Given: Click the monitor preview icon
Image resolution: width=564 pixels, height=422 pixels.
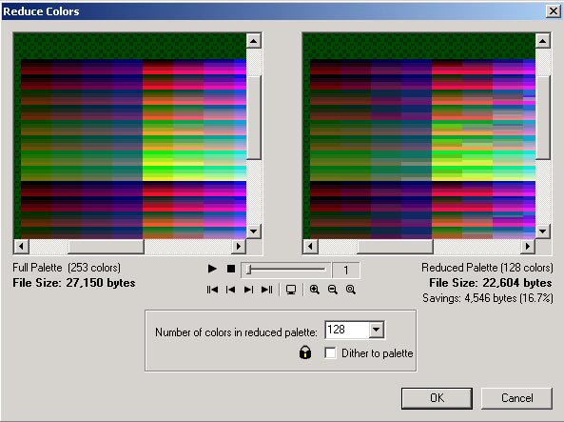Looking at the screenshot, I should point(291,290).
